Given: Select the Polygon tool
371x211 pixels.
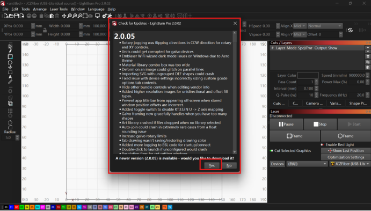Looking at the screenshot, I should pos(10,62).
